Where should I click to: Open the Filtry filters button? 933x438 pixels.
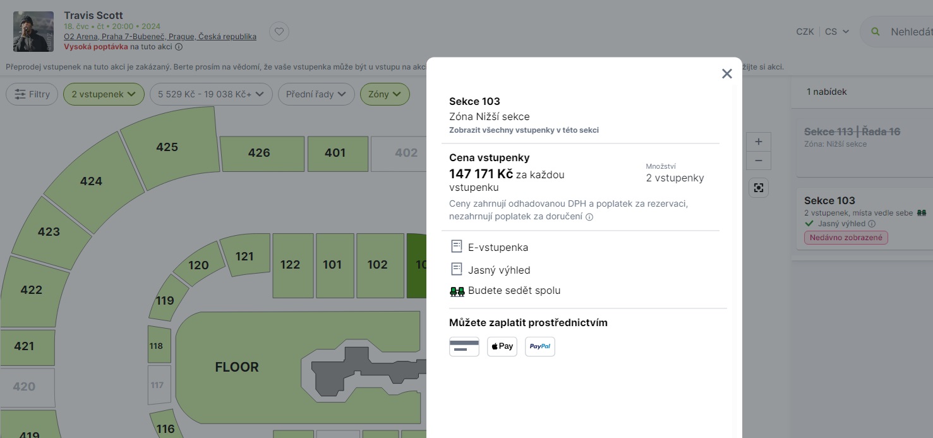(32, 94)
